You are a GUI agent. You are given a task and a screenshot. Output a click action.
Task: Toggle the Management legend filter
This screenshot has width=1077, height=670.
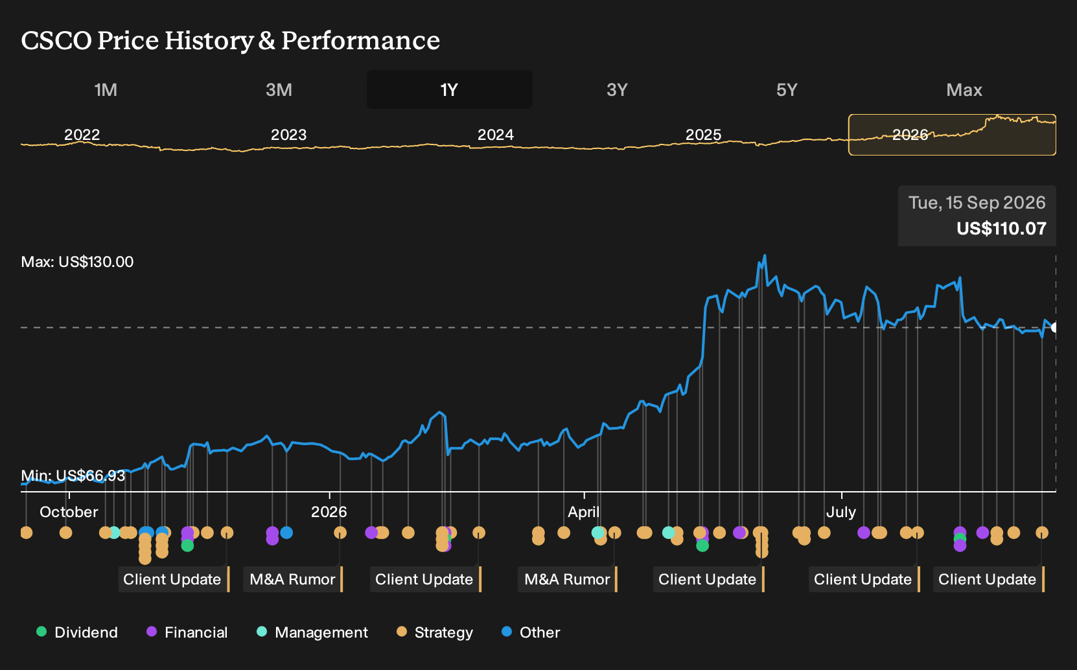click(312, 632)
